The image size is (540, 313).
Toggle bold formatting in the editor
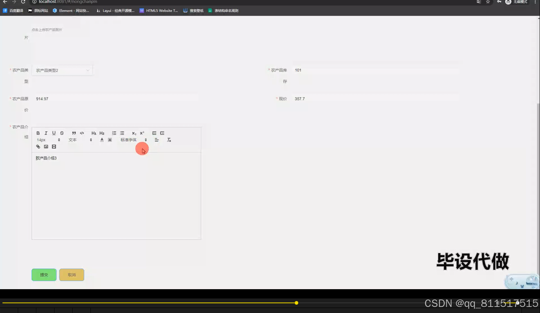(38, 133)
